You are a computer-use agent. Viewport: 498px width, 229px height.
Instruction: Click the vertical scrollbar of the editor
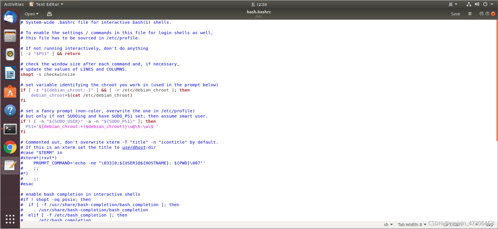point(497,80)
